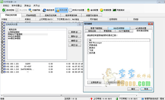165x100 pixels.
Task: Open the 其他(O) menu
Action: click(x=28, y=6)
